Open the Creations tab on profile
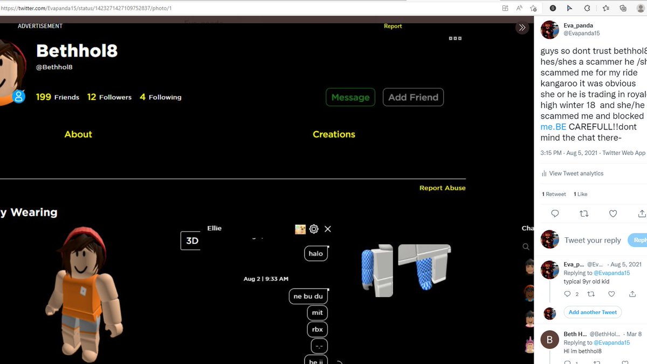647x364 pixels. [x=334, y=134]
